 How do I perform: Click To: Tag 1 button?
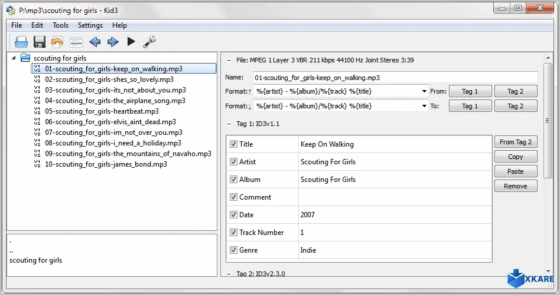point(470,106)
